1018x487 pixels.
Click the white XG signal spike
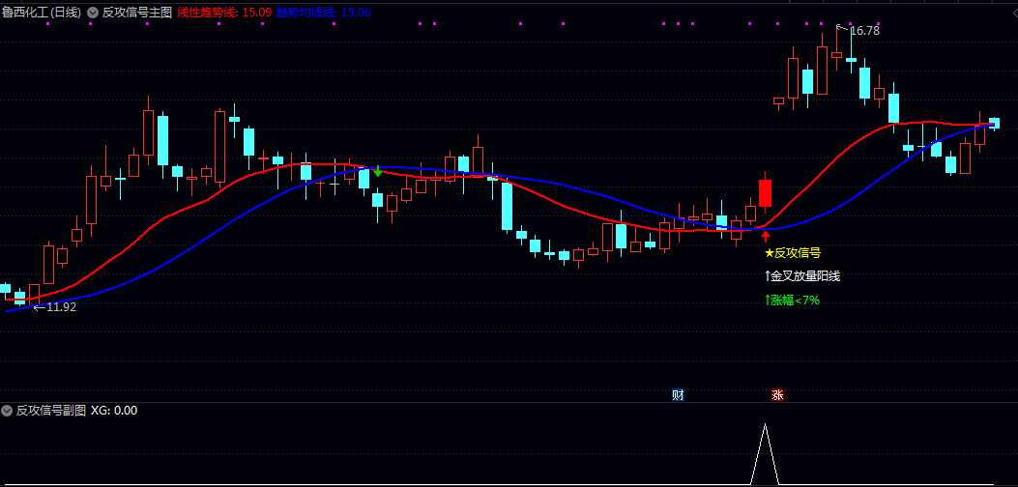[x=766, y=454]
